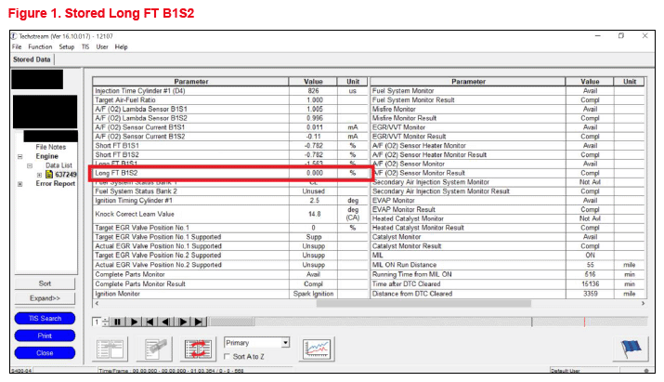Play the stored data forward
Image resolution: width=664 pixels, height=382 pixels.
(x=134, y=322)
